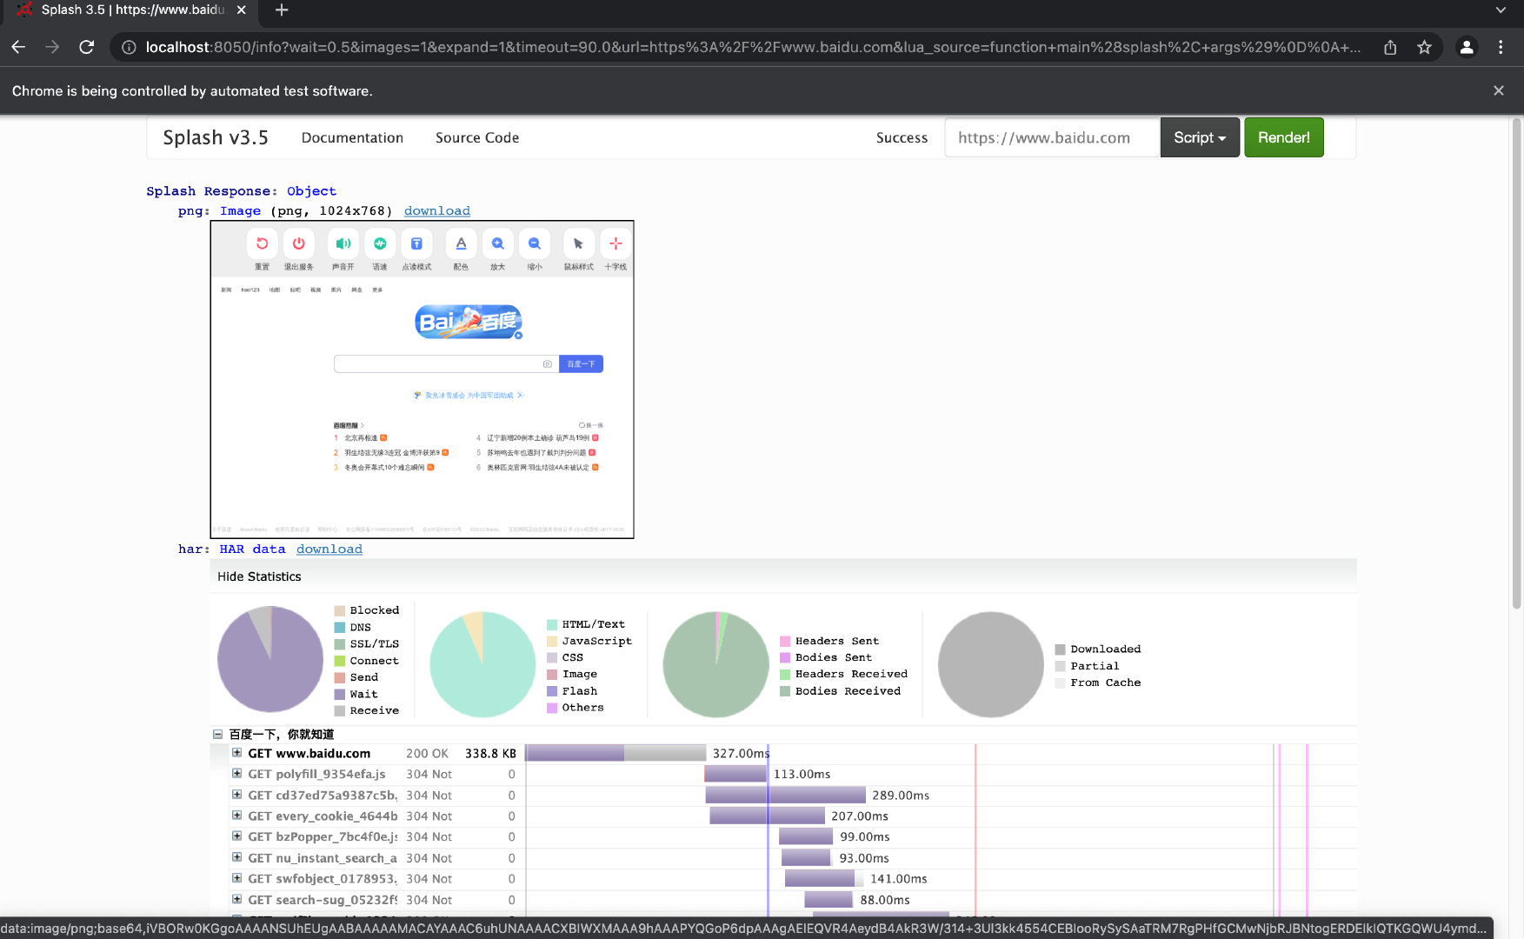Click the HTML/Text legend color swatch

pos(552,624)
